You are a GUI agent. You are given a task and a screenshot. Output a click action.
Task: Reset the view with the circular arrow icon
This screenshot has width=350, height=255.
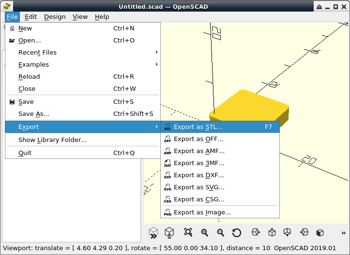[x=237, y=233]
